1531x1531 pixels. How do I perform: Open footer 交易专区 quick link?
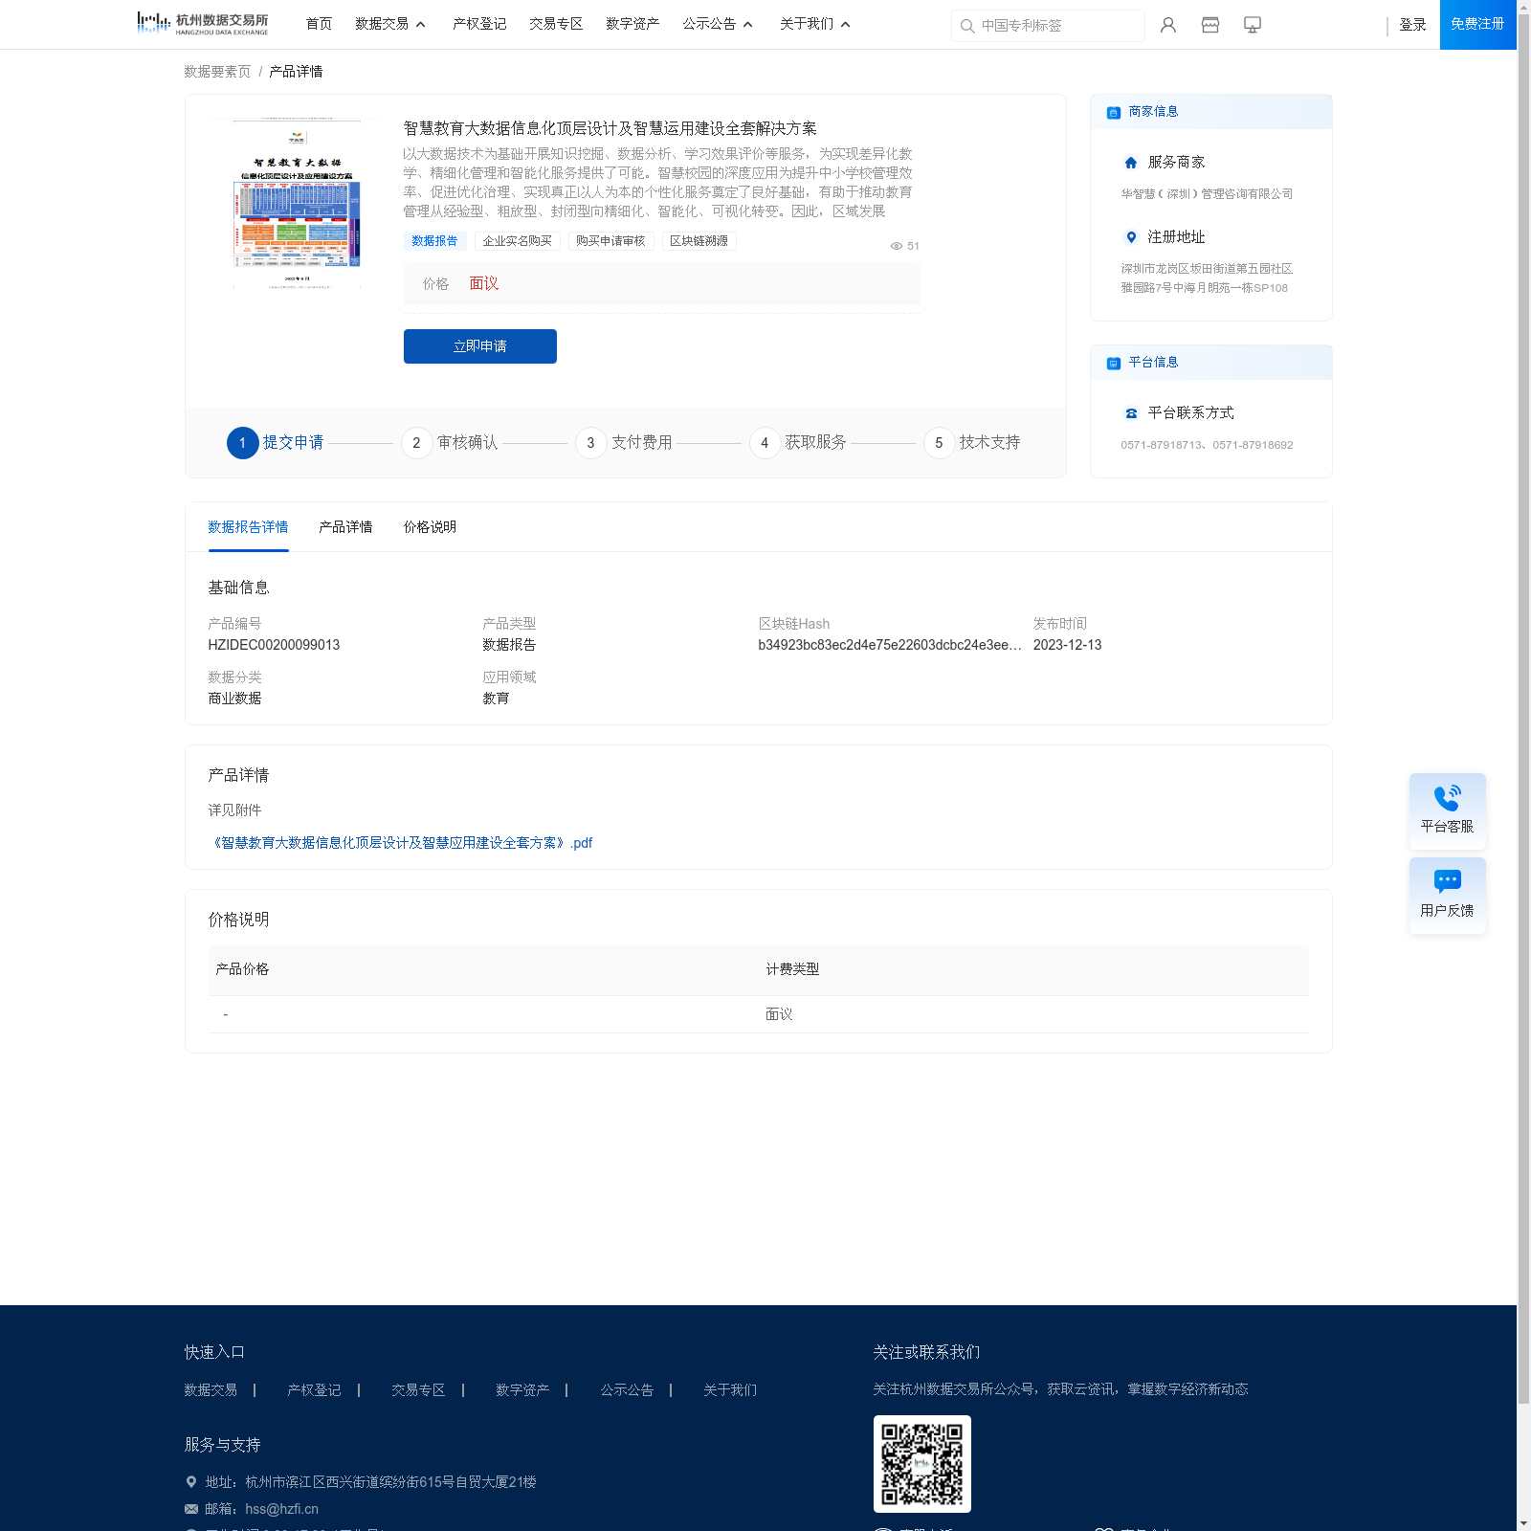pos(418,1390)
